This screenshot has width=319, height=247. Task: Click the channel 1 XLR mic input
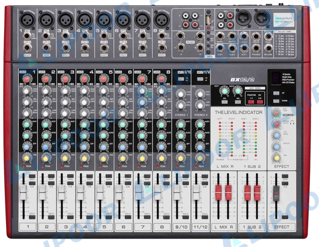(27, 20)
